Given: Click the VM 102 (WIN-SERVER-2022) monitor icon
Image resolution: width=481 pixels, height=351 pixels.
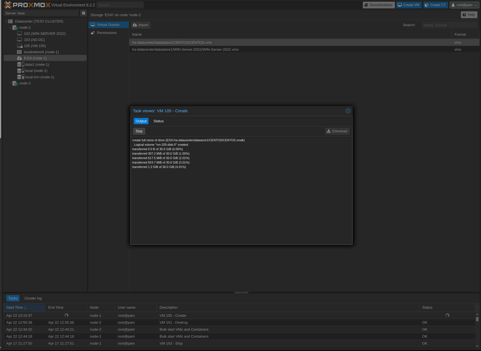Looking at the screenshot, I should click(x=19, y=34).
